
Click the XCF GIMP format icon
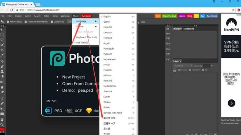69,111
